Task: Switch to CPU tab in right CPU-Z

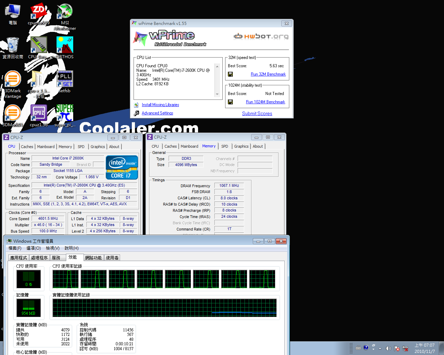Action: (155, 146)
